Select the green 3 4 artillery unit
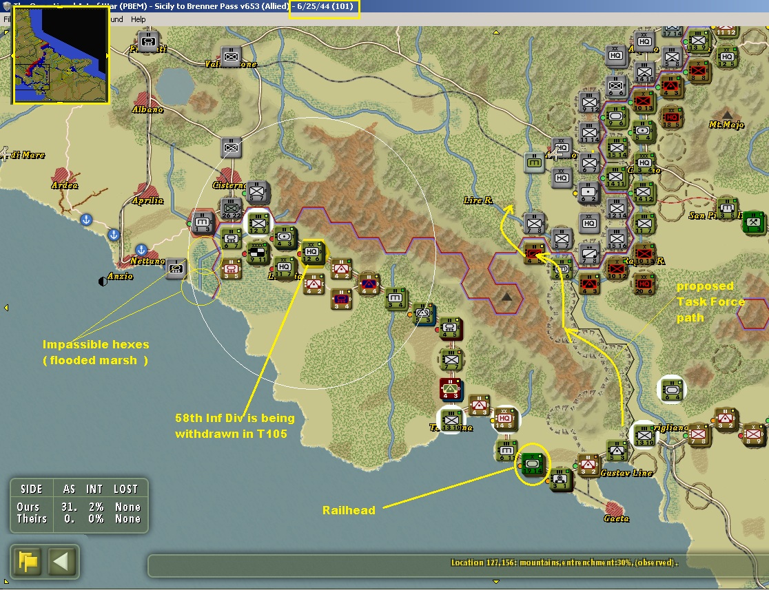The width and height of the screenshot is (769, 590). (x=396, y=299)
